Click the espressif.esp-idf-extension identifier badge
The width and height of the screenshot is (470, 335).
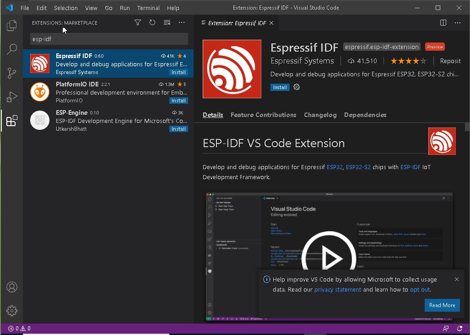tap(382, 47)
